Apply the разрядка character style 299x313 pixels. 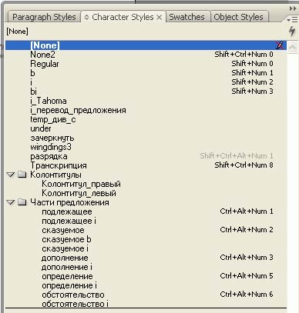click(x=146, y=156)
